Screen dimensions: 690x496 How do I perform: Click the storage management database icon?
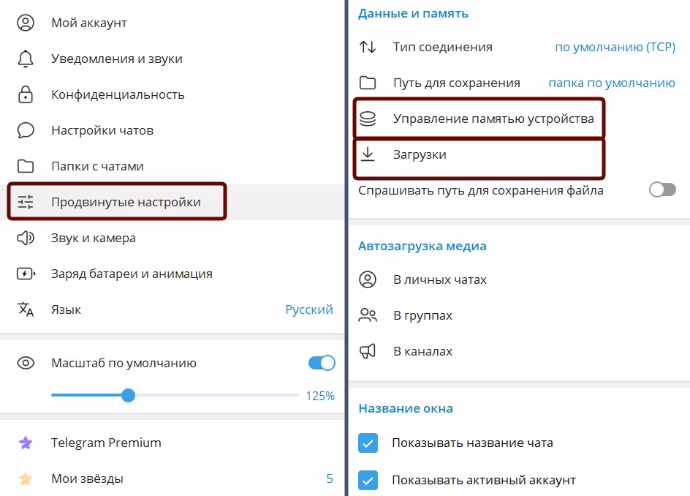(x=368, y=119)
